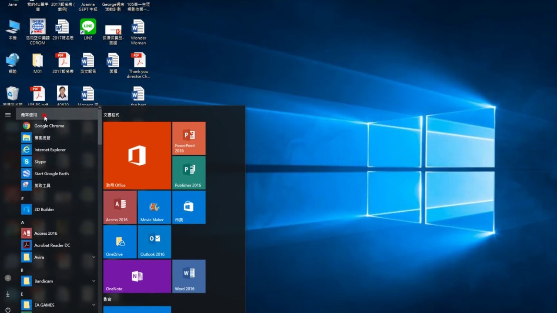Open the user account button in Start

[x=8, y=278]
